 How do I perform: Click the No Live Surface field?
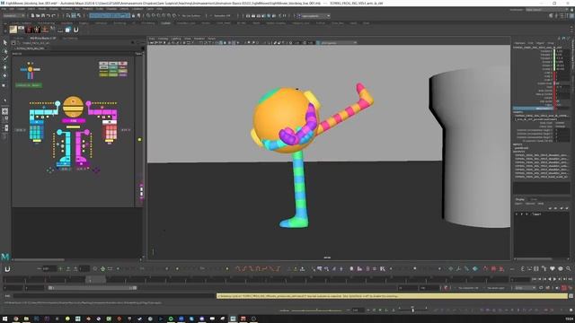[191, 16]
